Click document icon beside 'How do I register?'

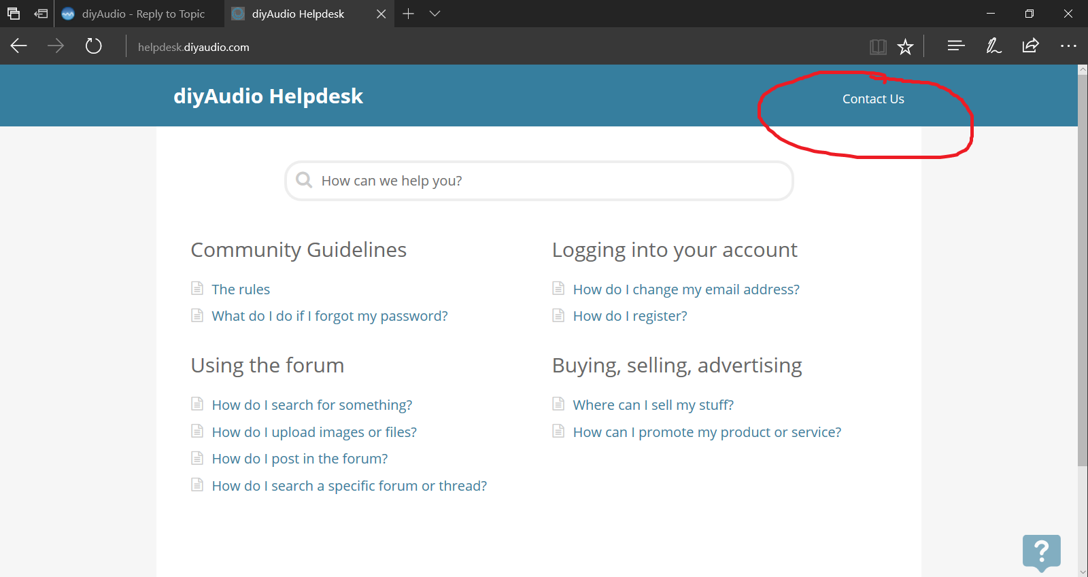(x=558, y=315)
